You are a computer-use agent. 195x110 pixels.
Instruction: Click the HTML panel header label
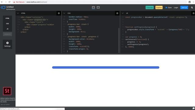click(x=23, y=13)
